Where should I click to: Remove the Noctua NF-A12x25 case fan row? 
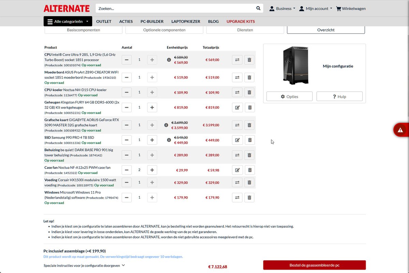pos(249,170)
